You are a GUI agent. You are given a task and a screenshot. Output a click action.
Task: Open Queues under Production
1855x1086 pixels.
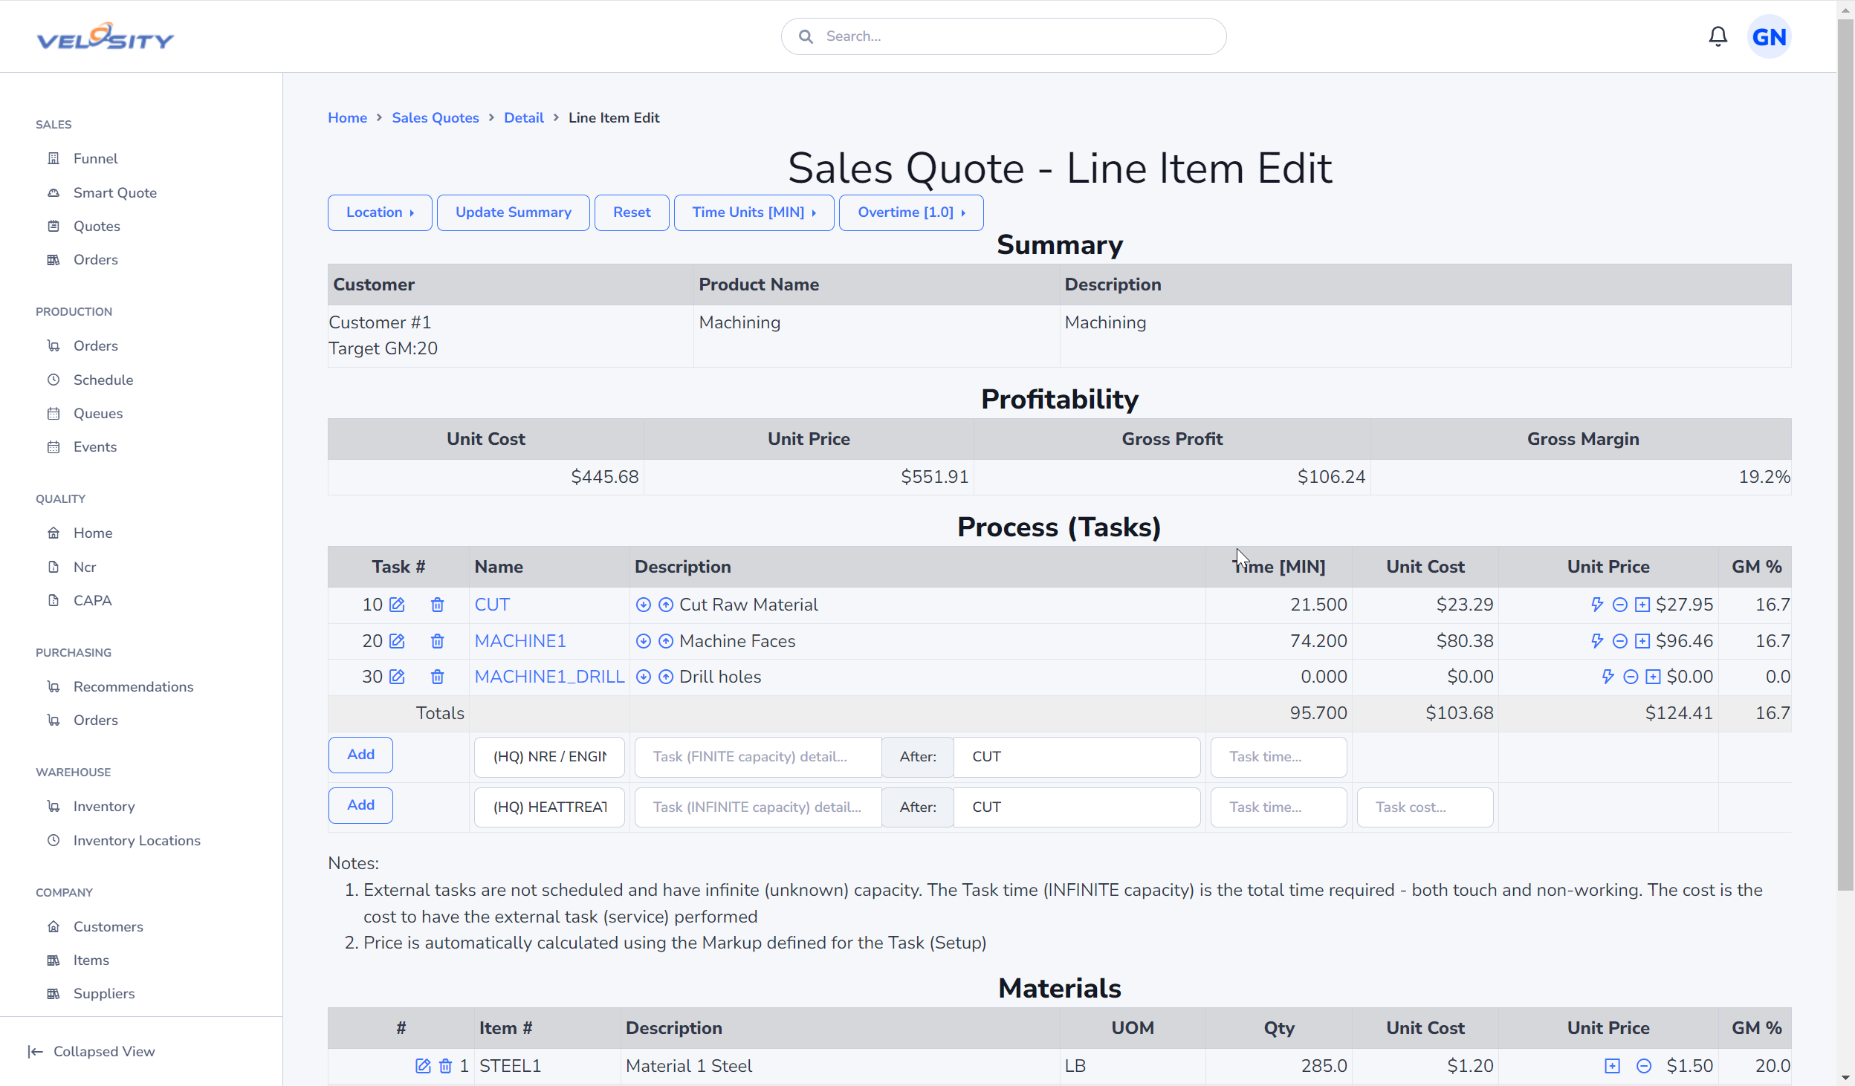pyautogui.click(x=98, y=413)
